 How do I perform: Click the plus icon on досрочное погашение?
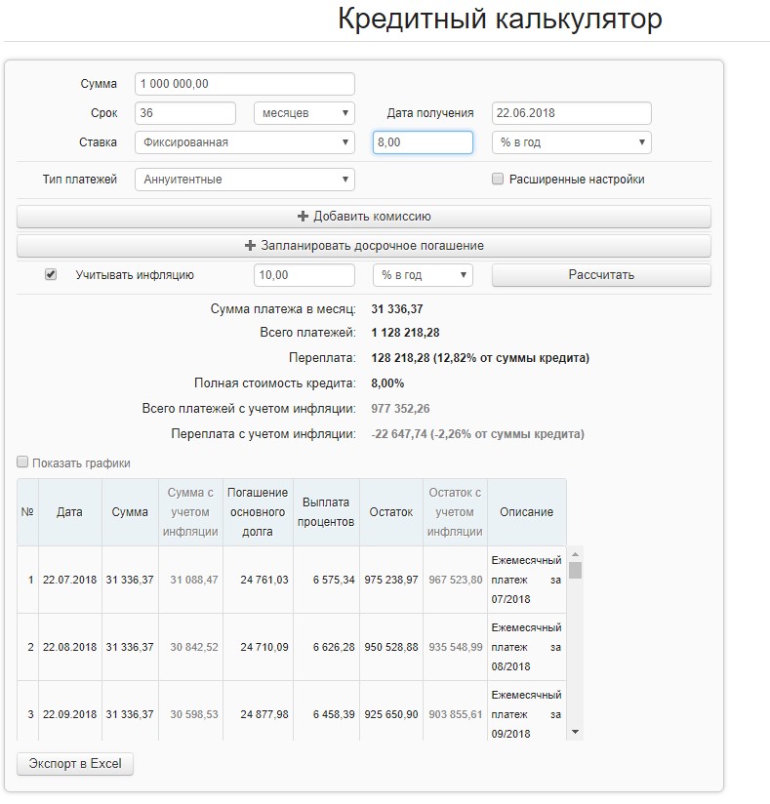(250, 246)
